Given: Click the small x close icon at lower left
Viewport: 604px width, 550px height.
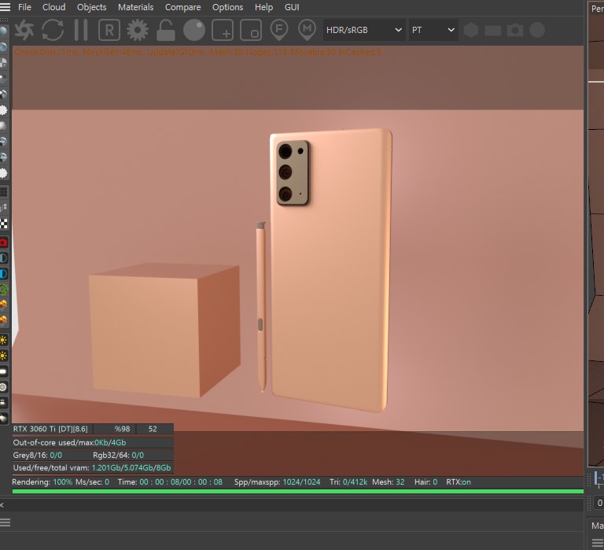Looking at the screenshot, I should [2, 505].
